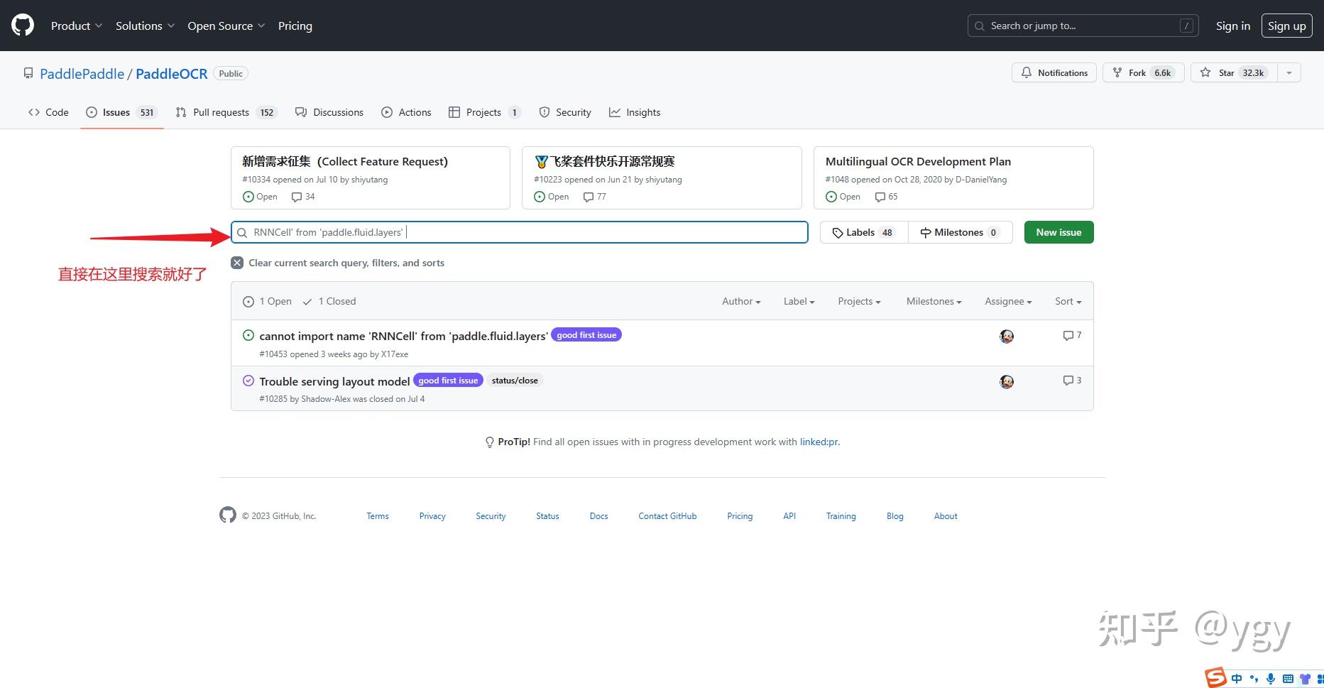
Task: Show the 1 Closed issues
Action: (x=329, y=301)
